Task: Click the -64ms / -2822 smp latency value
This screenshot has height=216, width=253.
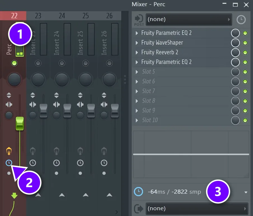Action: click(x=174, y=192)
